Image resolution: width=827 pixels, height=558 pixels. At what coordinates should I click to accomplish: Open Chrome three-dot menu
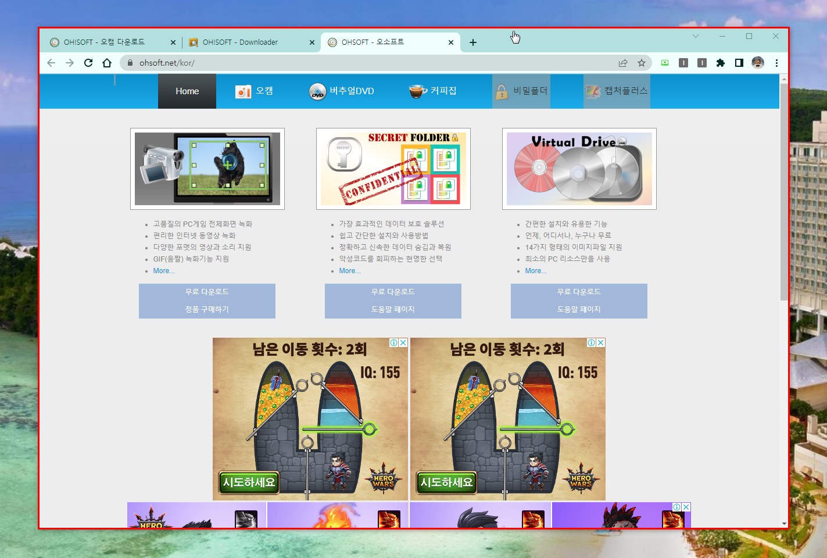click(776, 63)
